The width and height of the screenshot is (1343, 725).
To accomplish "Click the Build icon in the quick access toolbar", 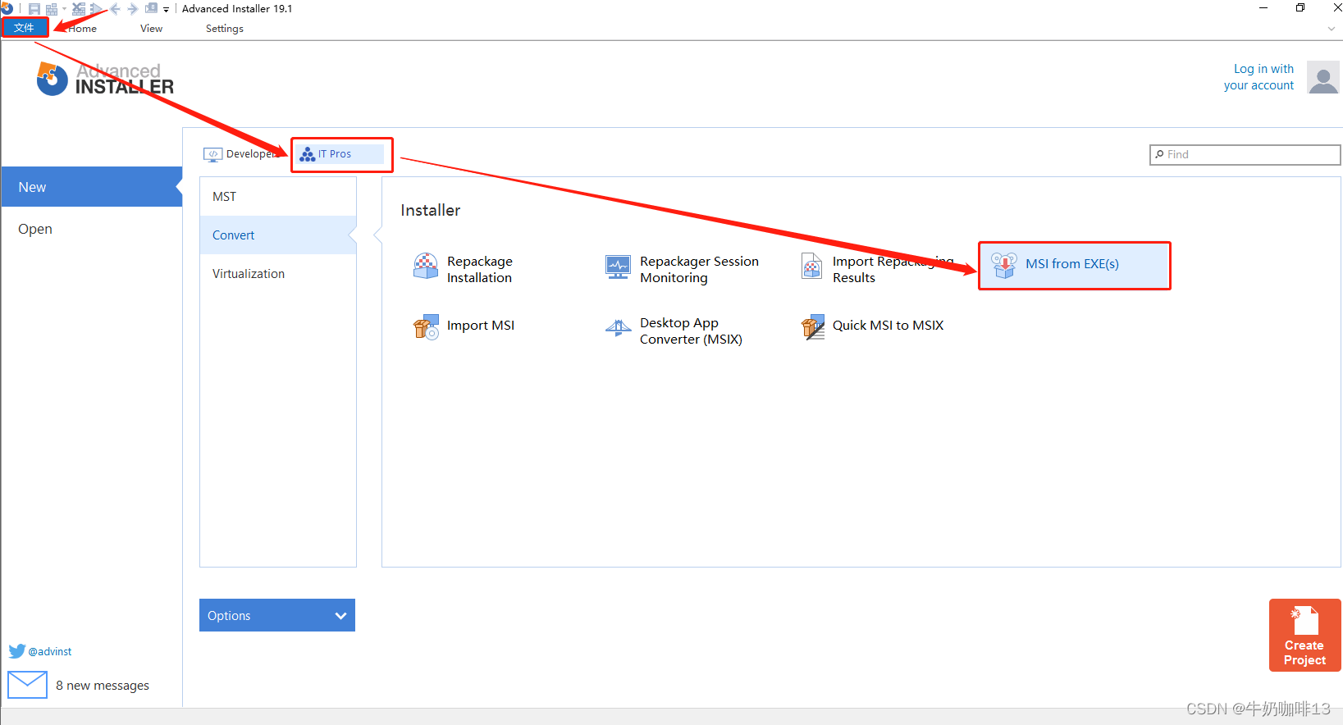I will pos(52,9).
